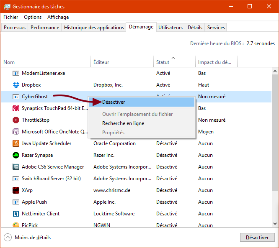The image size is (279, 248).
Task: Open the Options menu
Action: tap(33, 17)
